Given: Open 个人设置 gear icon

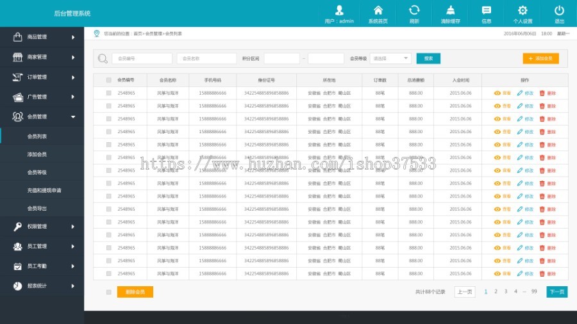Looking at the screenshot, I should (523, 10).
